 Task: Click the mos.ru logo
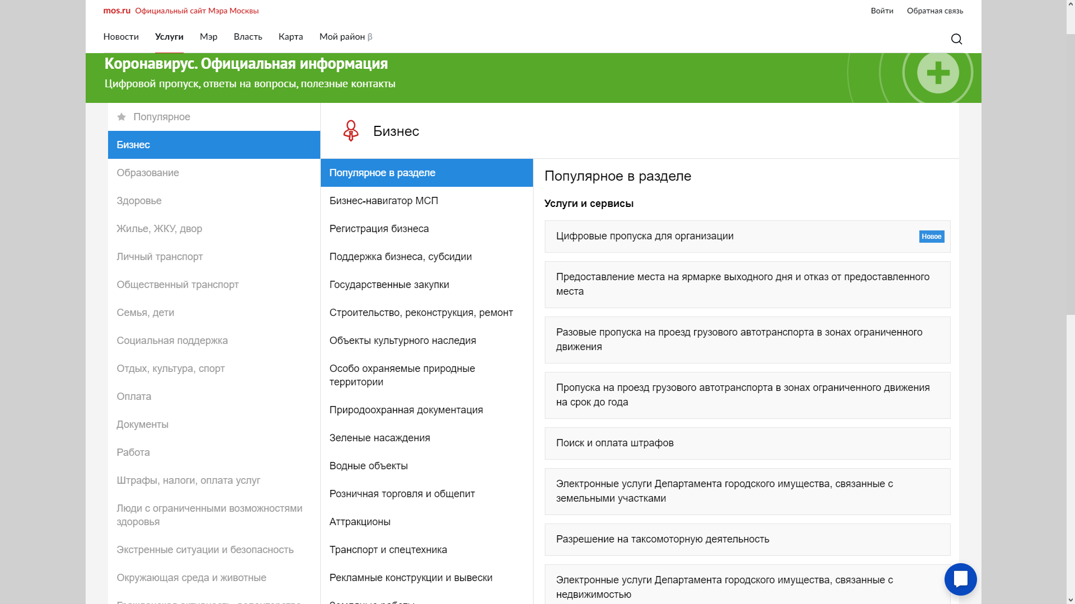tap(116, 11)
